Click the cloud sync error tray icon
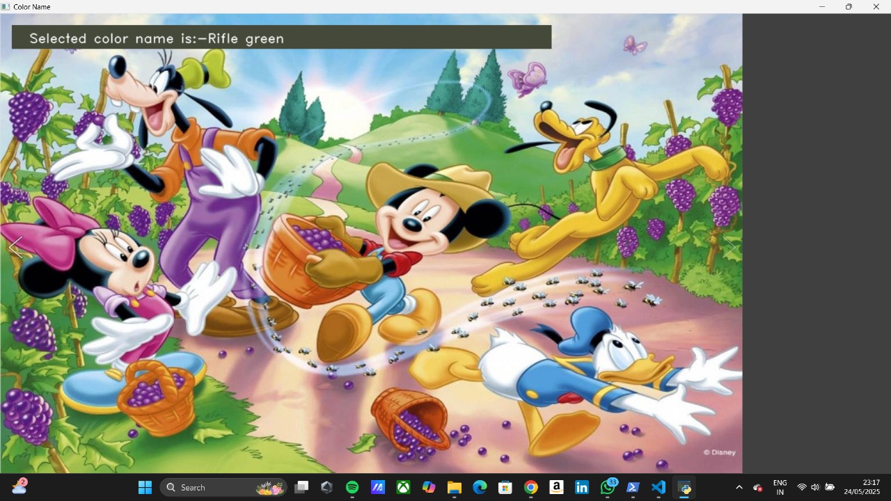Image resolution: width=891 pixels, height=501 pixels. 758,487
